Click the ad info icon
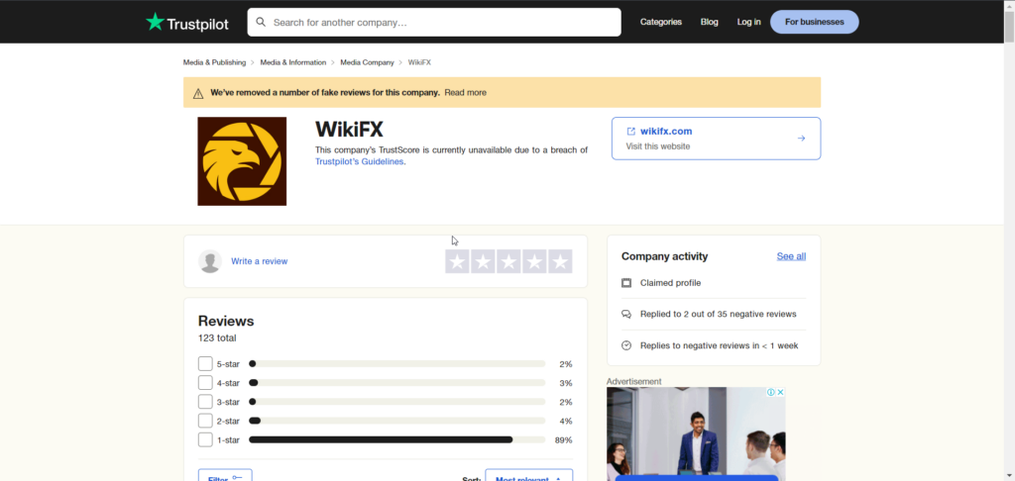 [x=771, y=393]
